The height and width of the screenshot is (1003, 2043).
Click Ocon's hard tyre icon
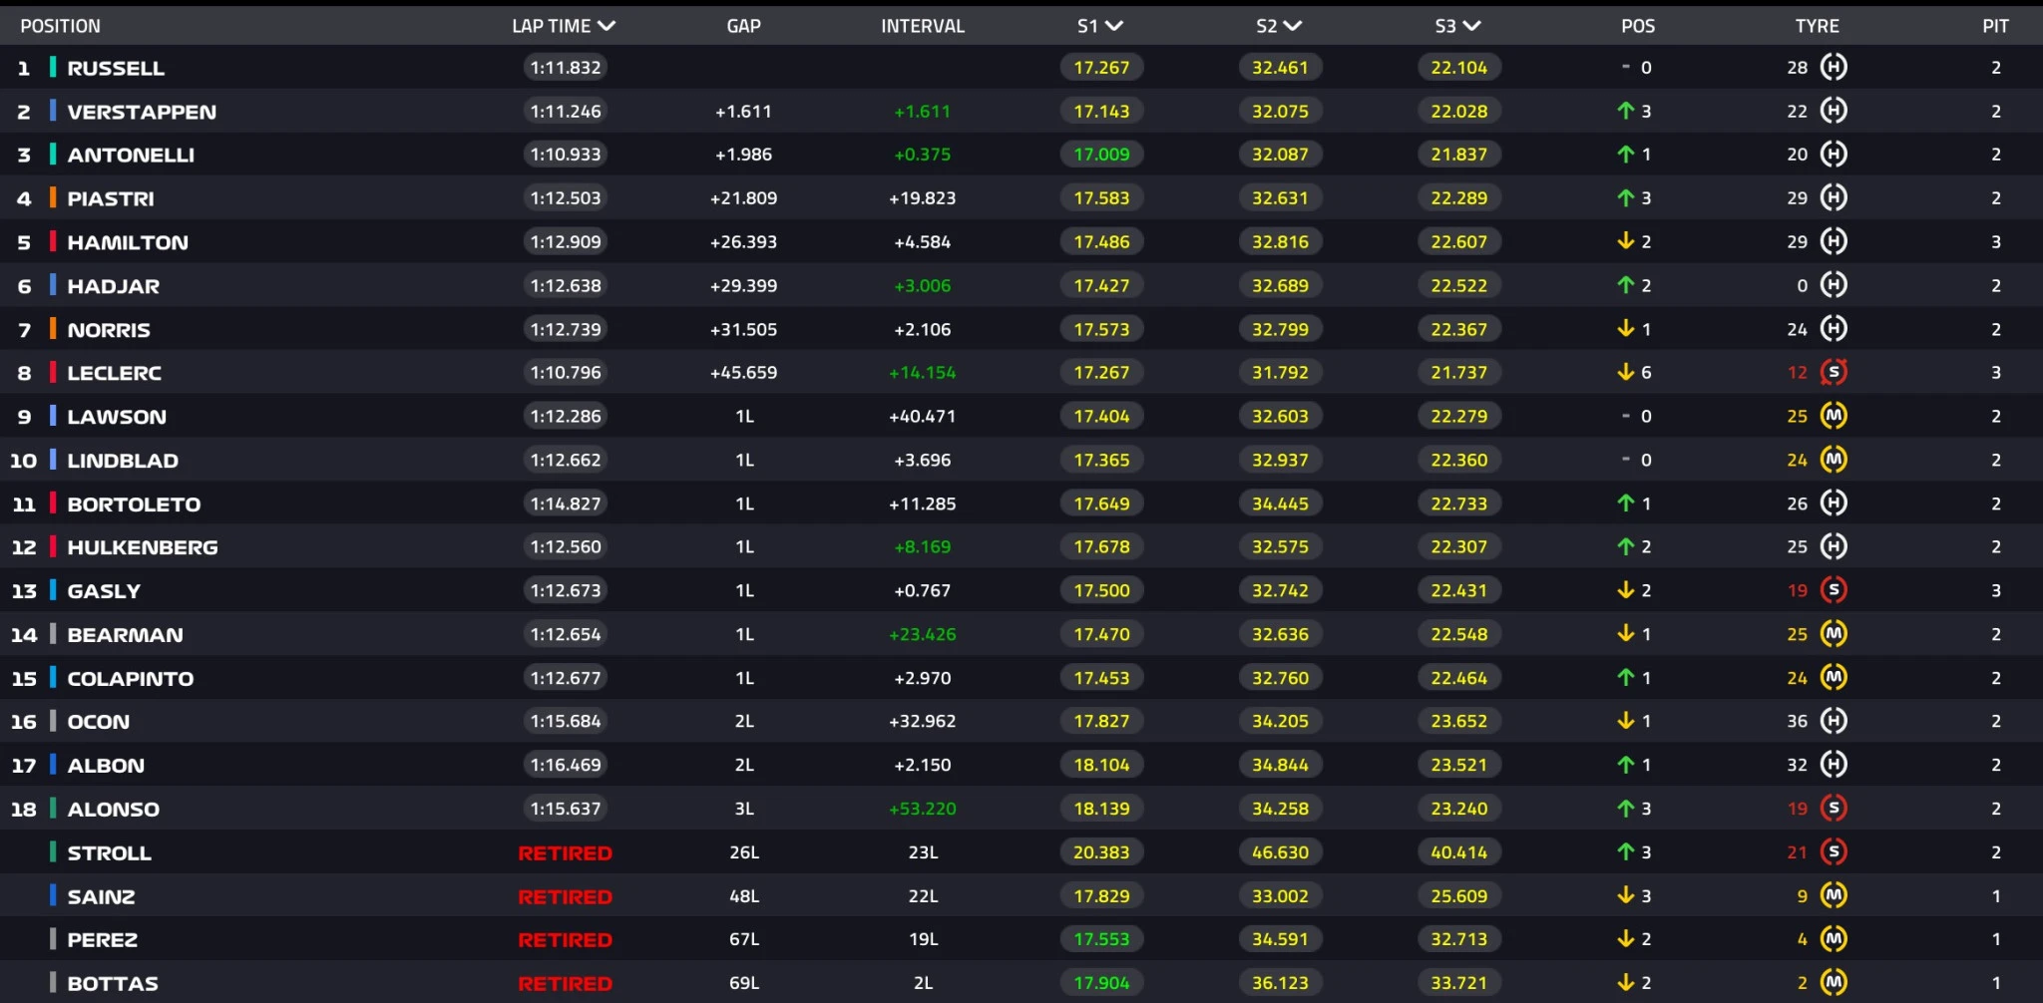click(1834, 721)
